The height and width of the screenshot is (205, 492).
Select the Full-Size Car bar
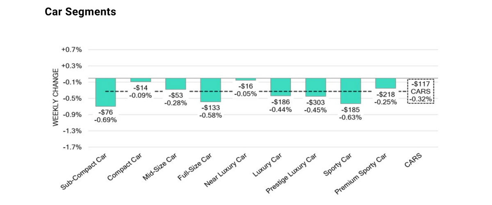tap(210, 90)
